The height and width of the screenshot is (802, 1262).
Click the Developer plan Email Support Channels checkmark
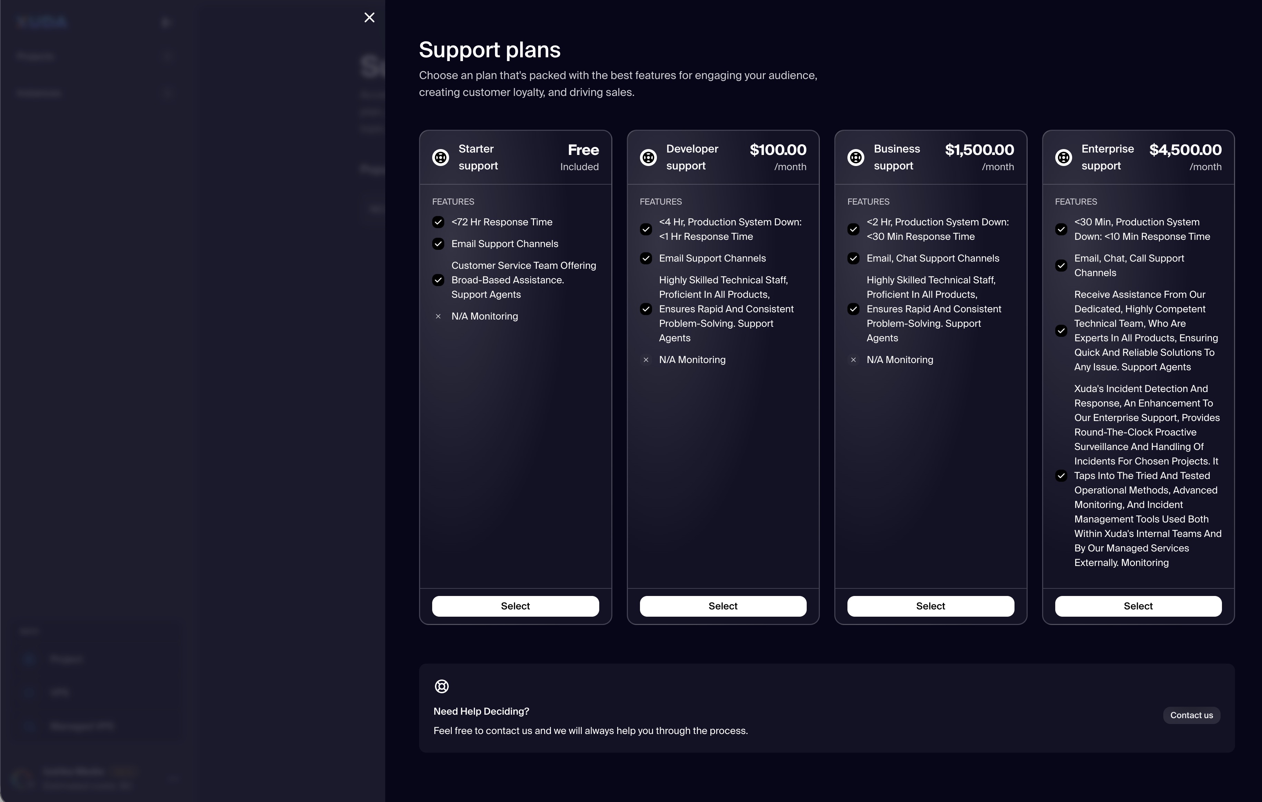point(646,258)
